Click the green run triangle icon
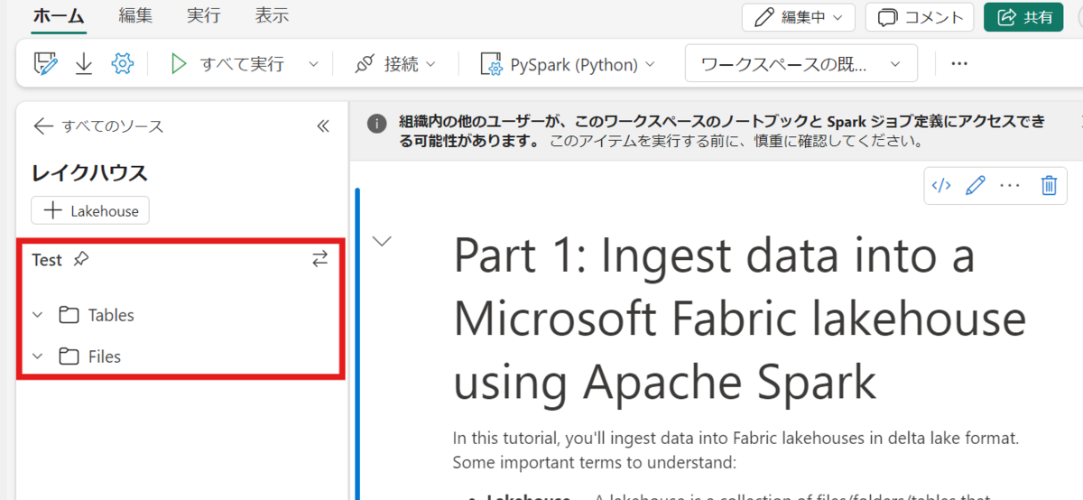This screenshot has width=1083, height=500. (179, 64)
